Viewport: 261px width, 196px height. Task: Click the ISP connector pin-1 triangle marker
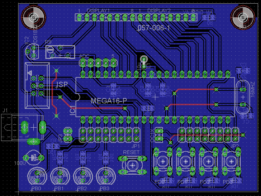[x=30, y=73]
